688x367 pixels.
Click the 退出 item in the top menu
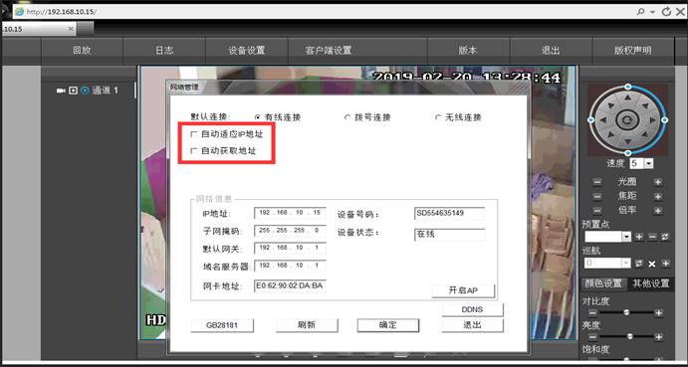(551, 51)
